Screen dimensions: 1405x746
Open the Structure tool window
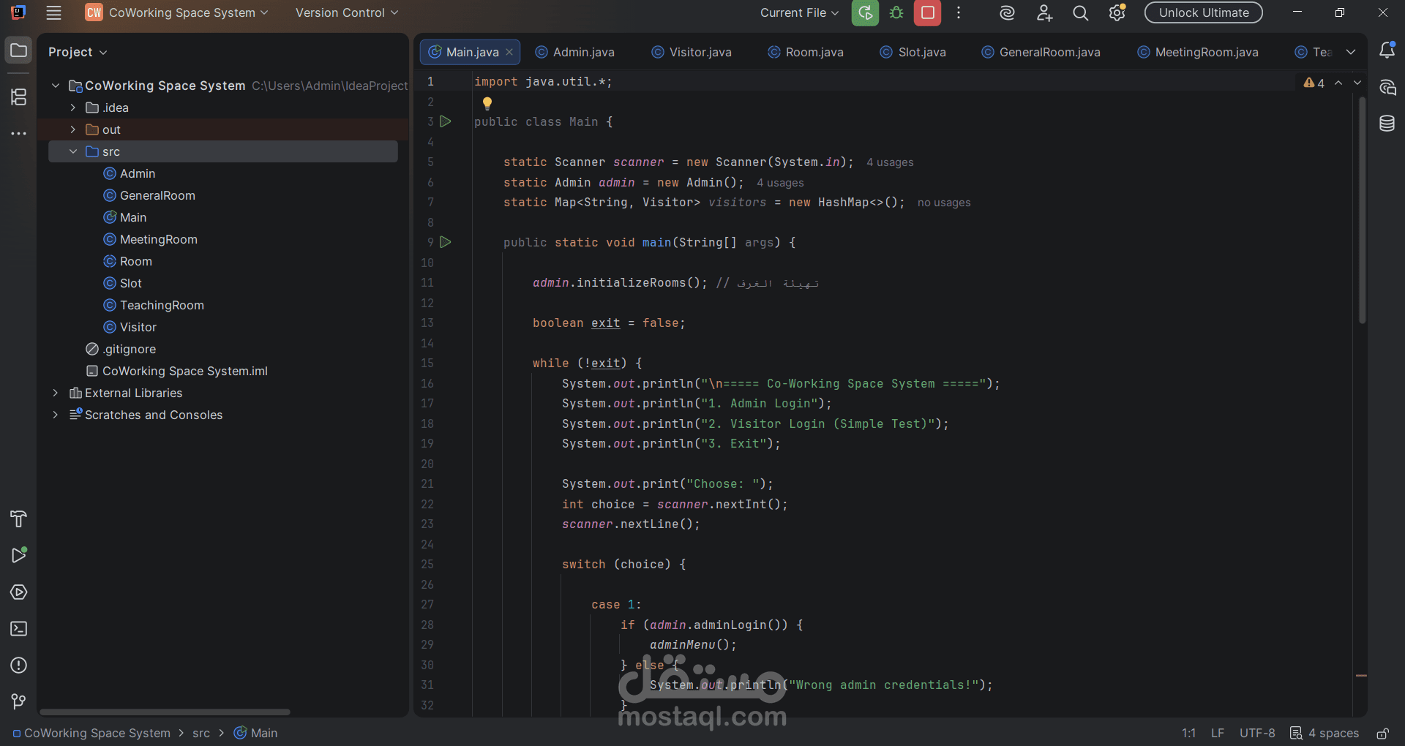click(19, 97)
